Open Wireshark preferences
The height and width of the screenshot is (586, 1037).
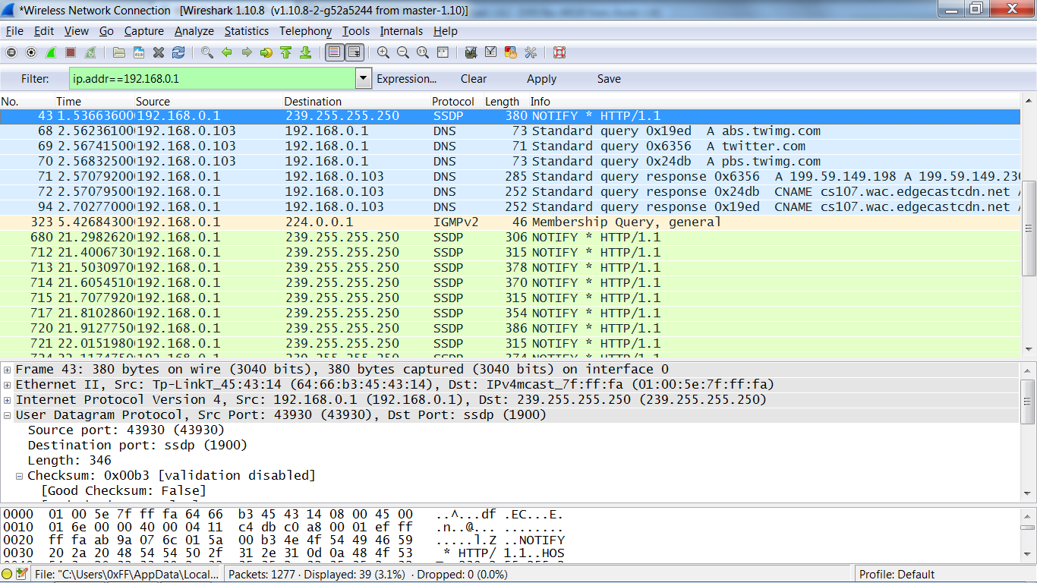531,52
